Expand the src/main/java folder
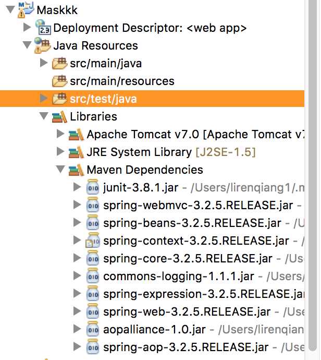 click(x=44, y=63)
